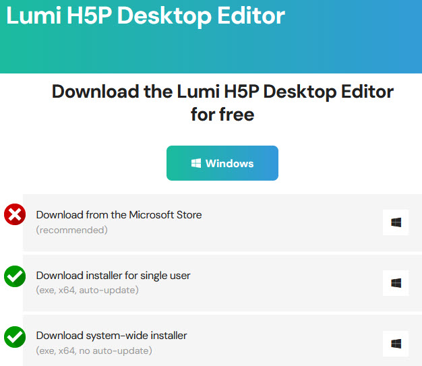The width and height of the screenshot is (422, 366).
Task: Click the Windows download button
Action: click(x=222, y=163)
